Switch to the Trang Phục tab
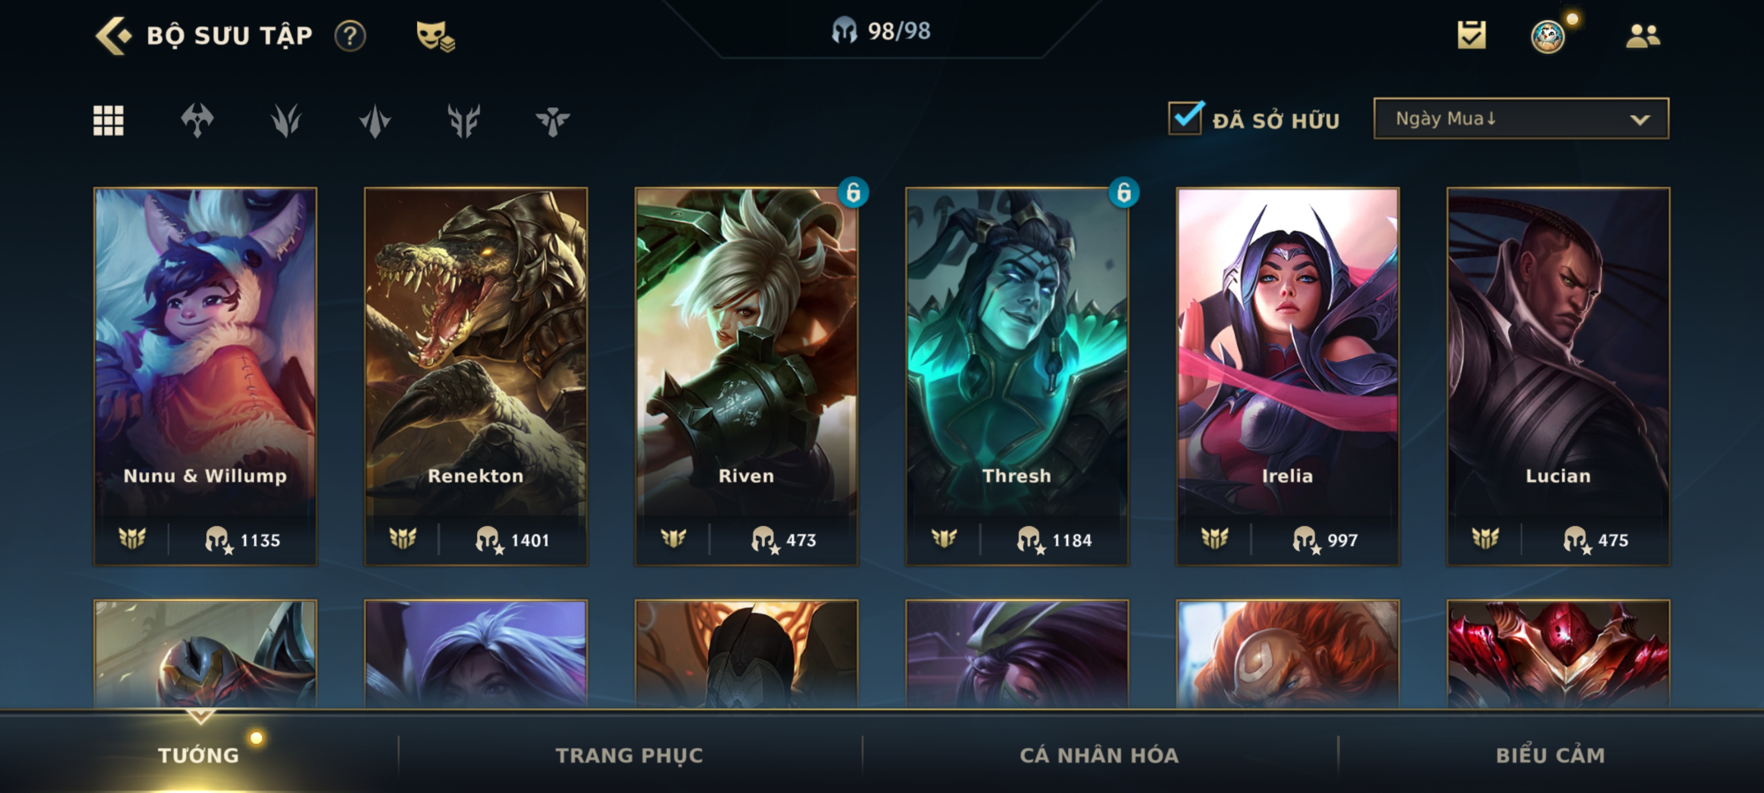Image resolution: width=1764 pixels, height=793 pixels. (x=630, y=754)
